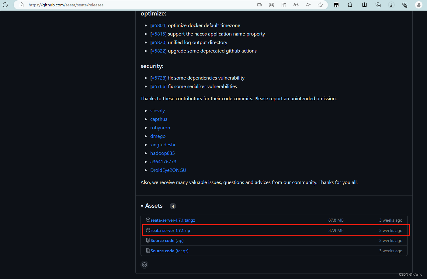Toggle split screen view icon
Image resolution: width=427 pixels, height=279 pixels.
click(x=364, y=5)
